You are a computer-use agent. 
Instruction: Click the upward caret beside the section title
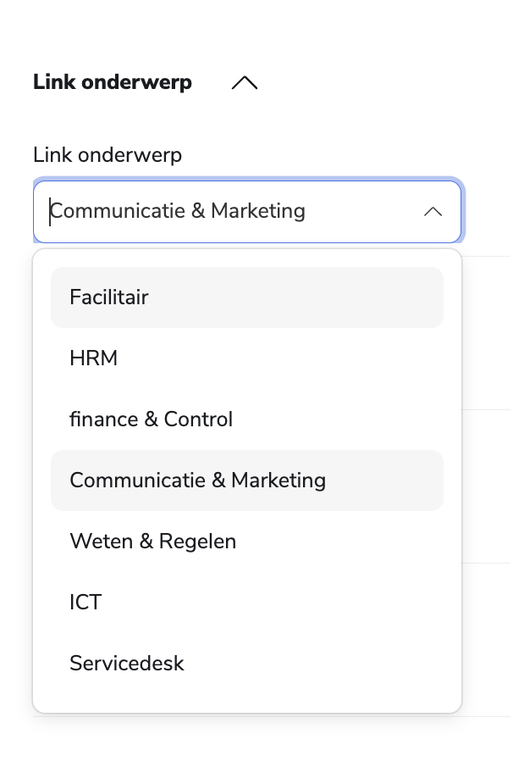pyautogui.click(x=244, y=83)
